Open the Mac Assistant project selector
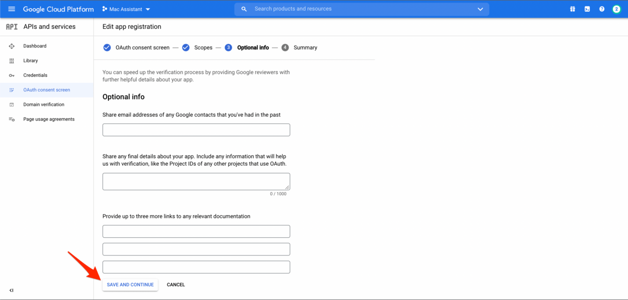 (x=127, y=9)
